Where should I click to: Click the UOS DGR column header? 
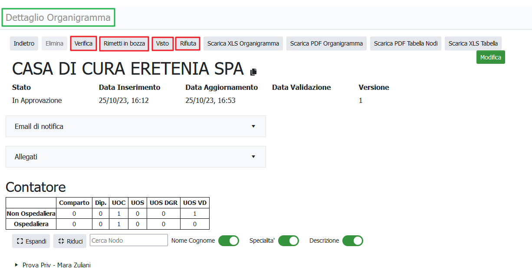pyautogui.click(x=164, y=203)
